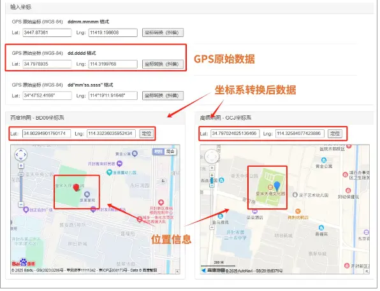Focus Lat field showing 34°47'52.4166"
The image size is (380, 291).
47,96
